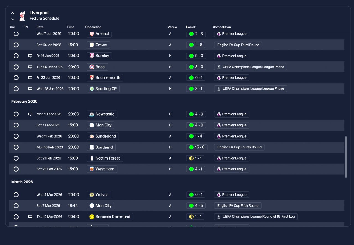The width and height of the screenshot is (354, 245).
Task: Click the Borussia Dortmund club badge
Action: (92, 217)
